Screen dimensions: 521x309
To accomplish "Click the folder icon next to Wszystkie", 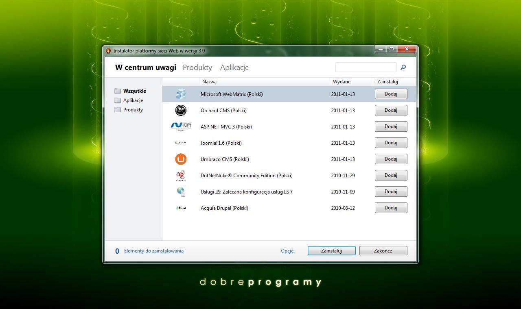I will pyautogui.click(x=118, y=91).
